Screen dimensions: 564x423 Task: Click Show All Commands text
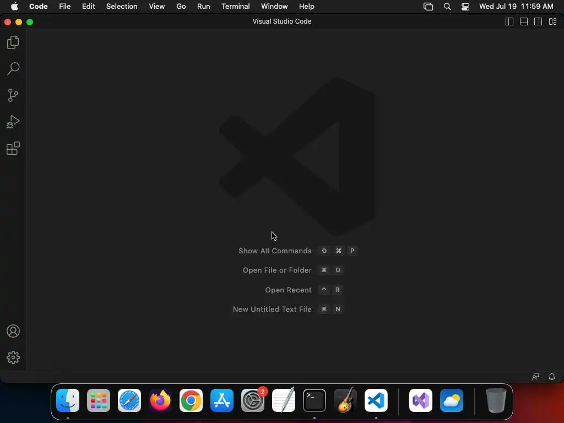click(275, 251)
